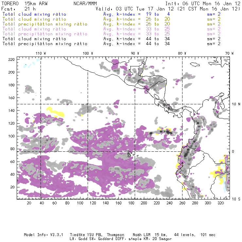Click the '320' tick on the horizontal axis
This screenshot has width=242, height=242.
[220, 203]
